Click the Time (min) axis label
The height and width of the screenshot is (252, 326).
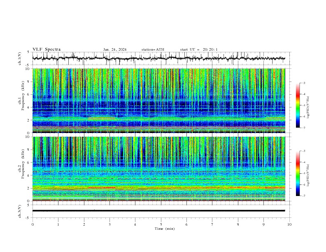165,229
